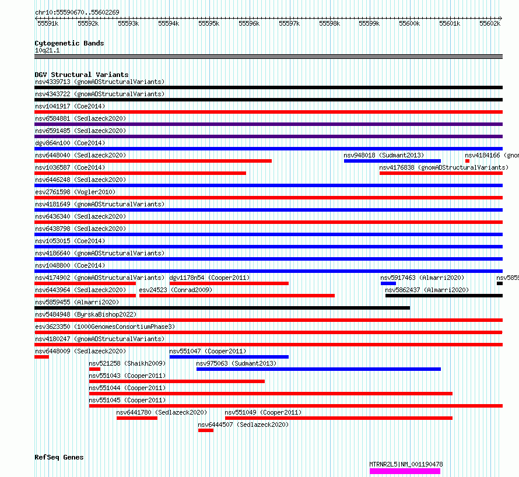This screenshot has width=519, height=477.
Task: Click nsv5862437 (Almarri2020) label
Action: (427, 290)
